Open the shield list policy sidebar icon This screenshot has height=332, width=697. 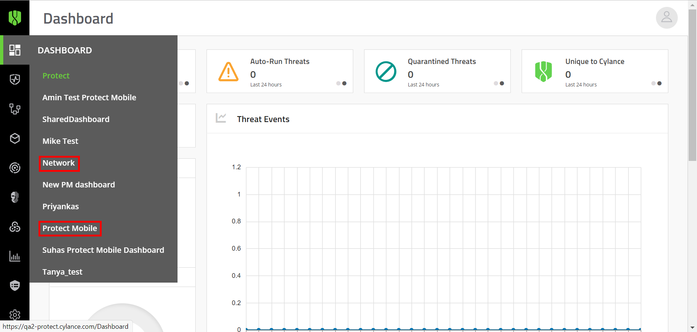15,286
